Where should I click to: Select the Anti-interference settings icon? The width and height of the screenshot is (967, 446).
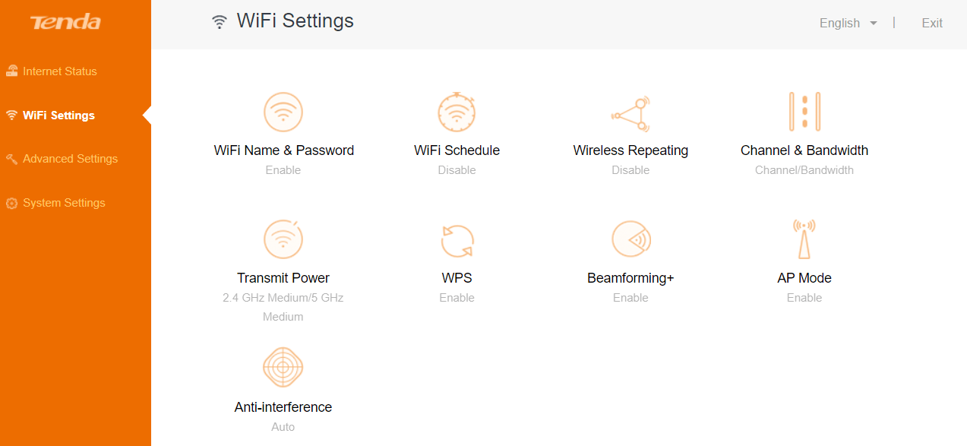[x=283, y=368]
